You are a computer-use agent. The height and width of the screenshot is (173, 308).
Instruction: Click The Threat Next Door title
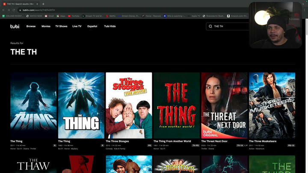pyautogui.click(x=214, y=141)
